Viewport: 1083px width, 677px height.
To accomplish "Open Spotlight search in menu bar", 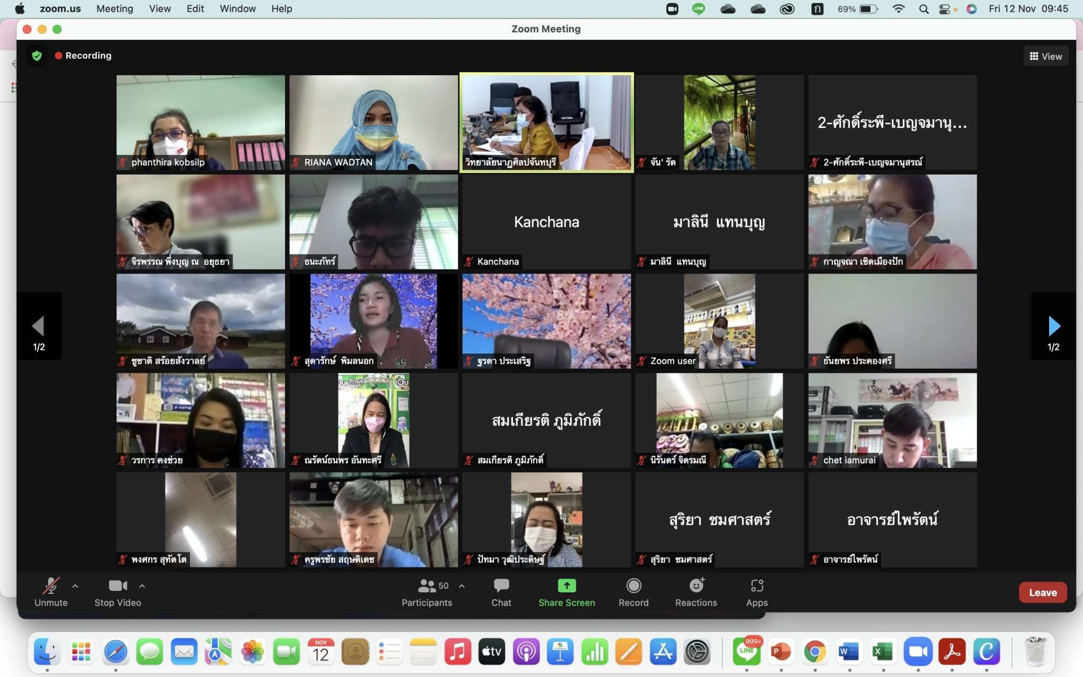I will (x=924, y=9).
